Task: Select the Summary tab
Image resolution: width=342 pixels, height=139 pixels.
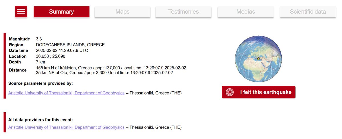Action: tap(62, 12)
